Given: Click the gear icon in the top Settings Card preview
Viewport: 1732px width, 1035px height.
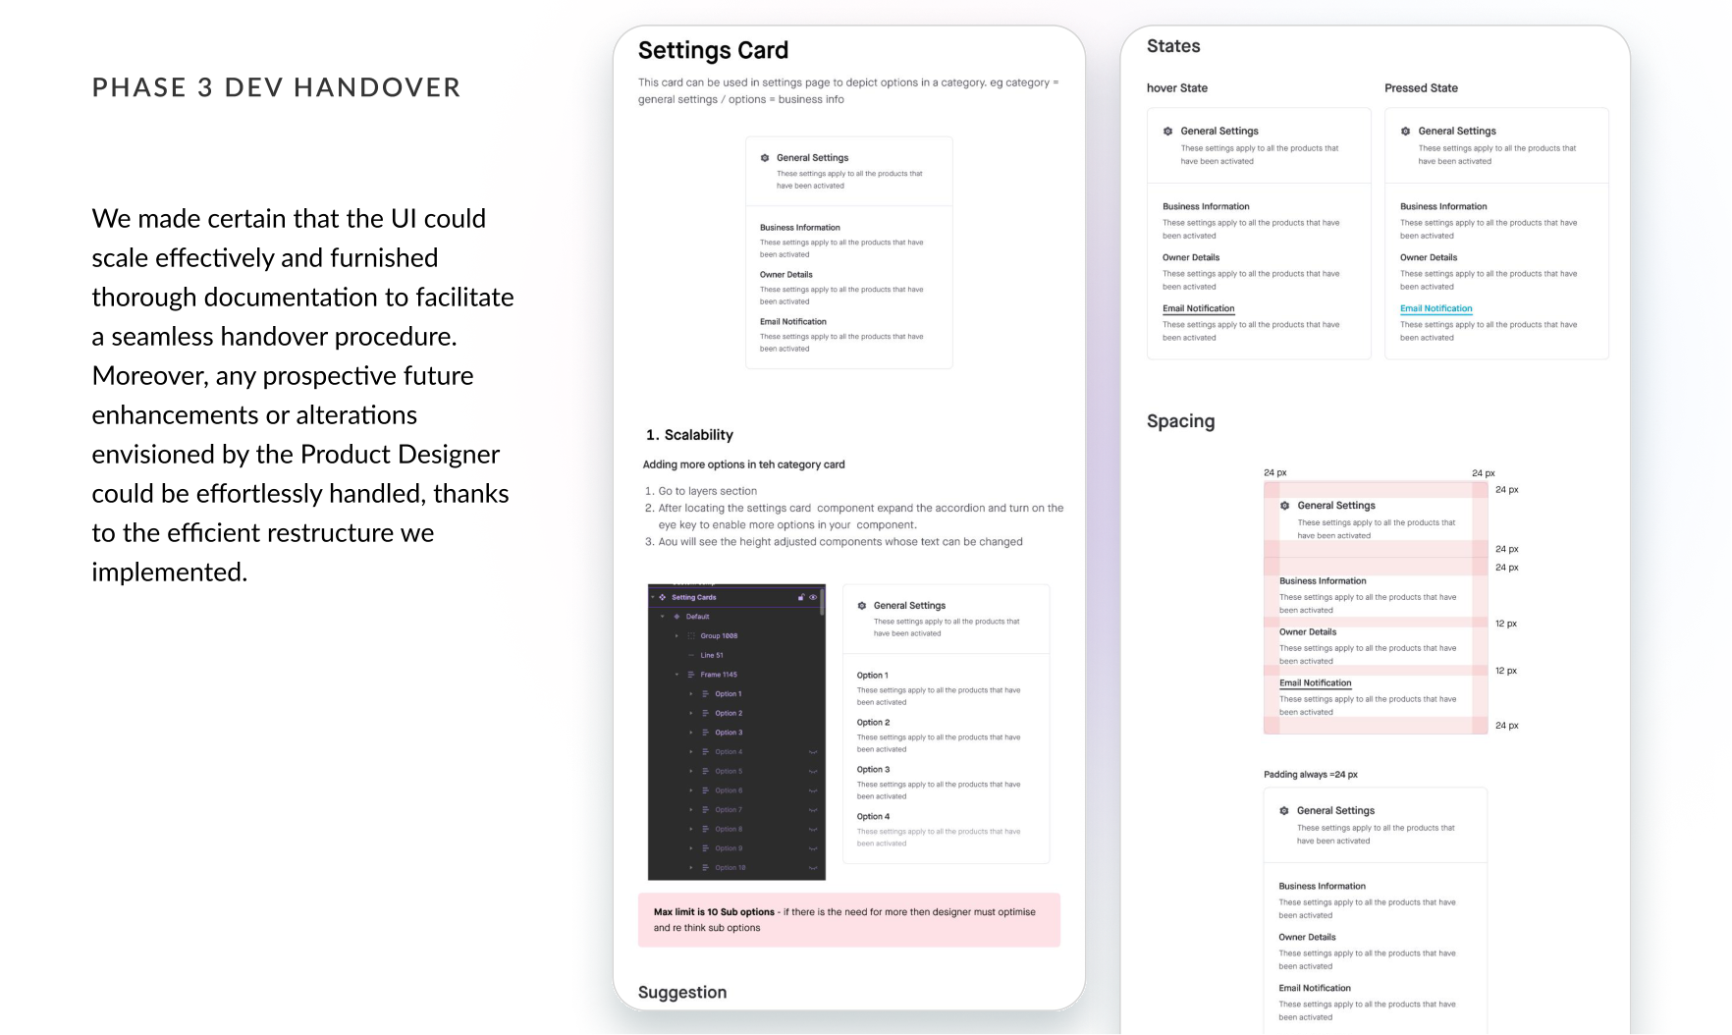Looking at the screenshot, I should coord(765,157).
